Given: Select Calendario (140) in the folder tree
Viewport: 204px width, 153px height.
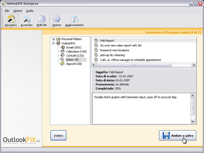Looking at the screenshot, I should pyautogui.click(x=76, y=51).
